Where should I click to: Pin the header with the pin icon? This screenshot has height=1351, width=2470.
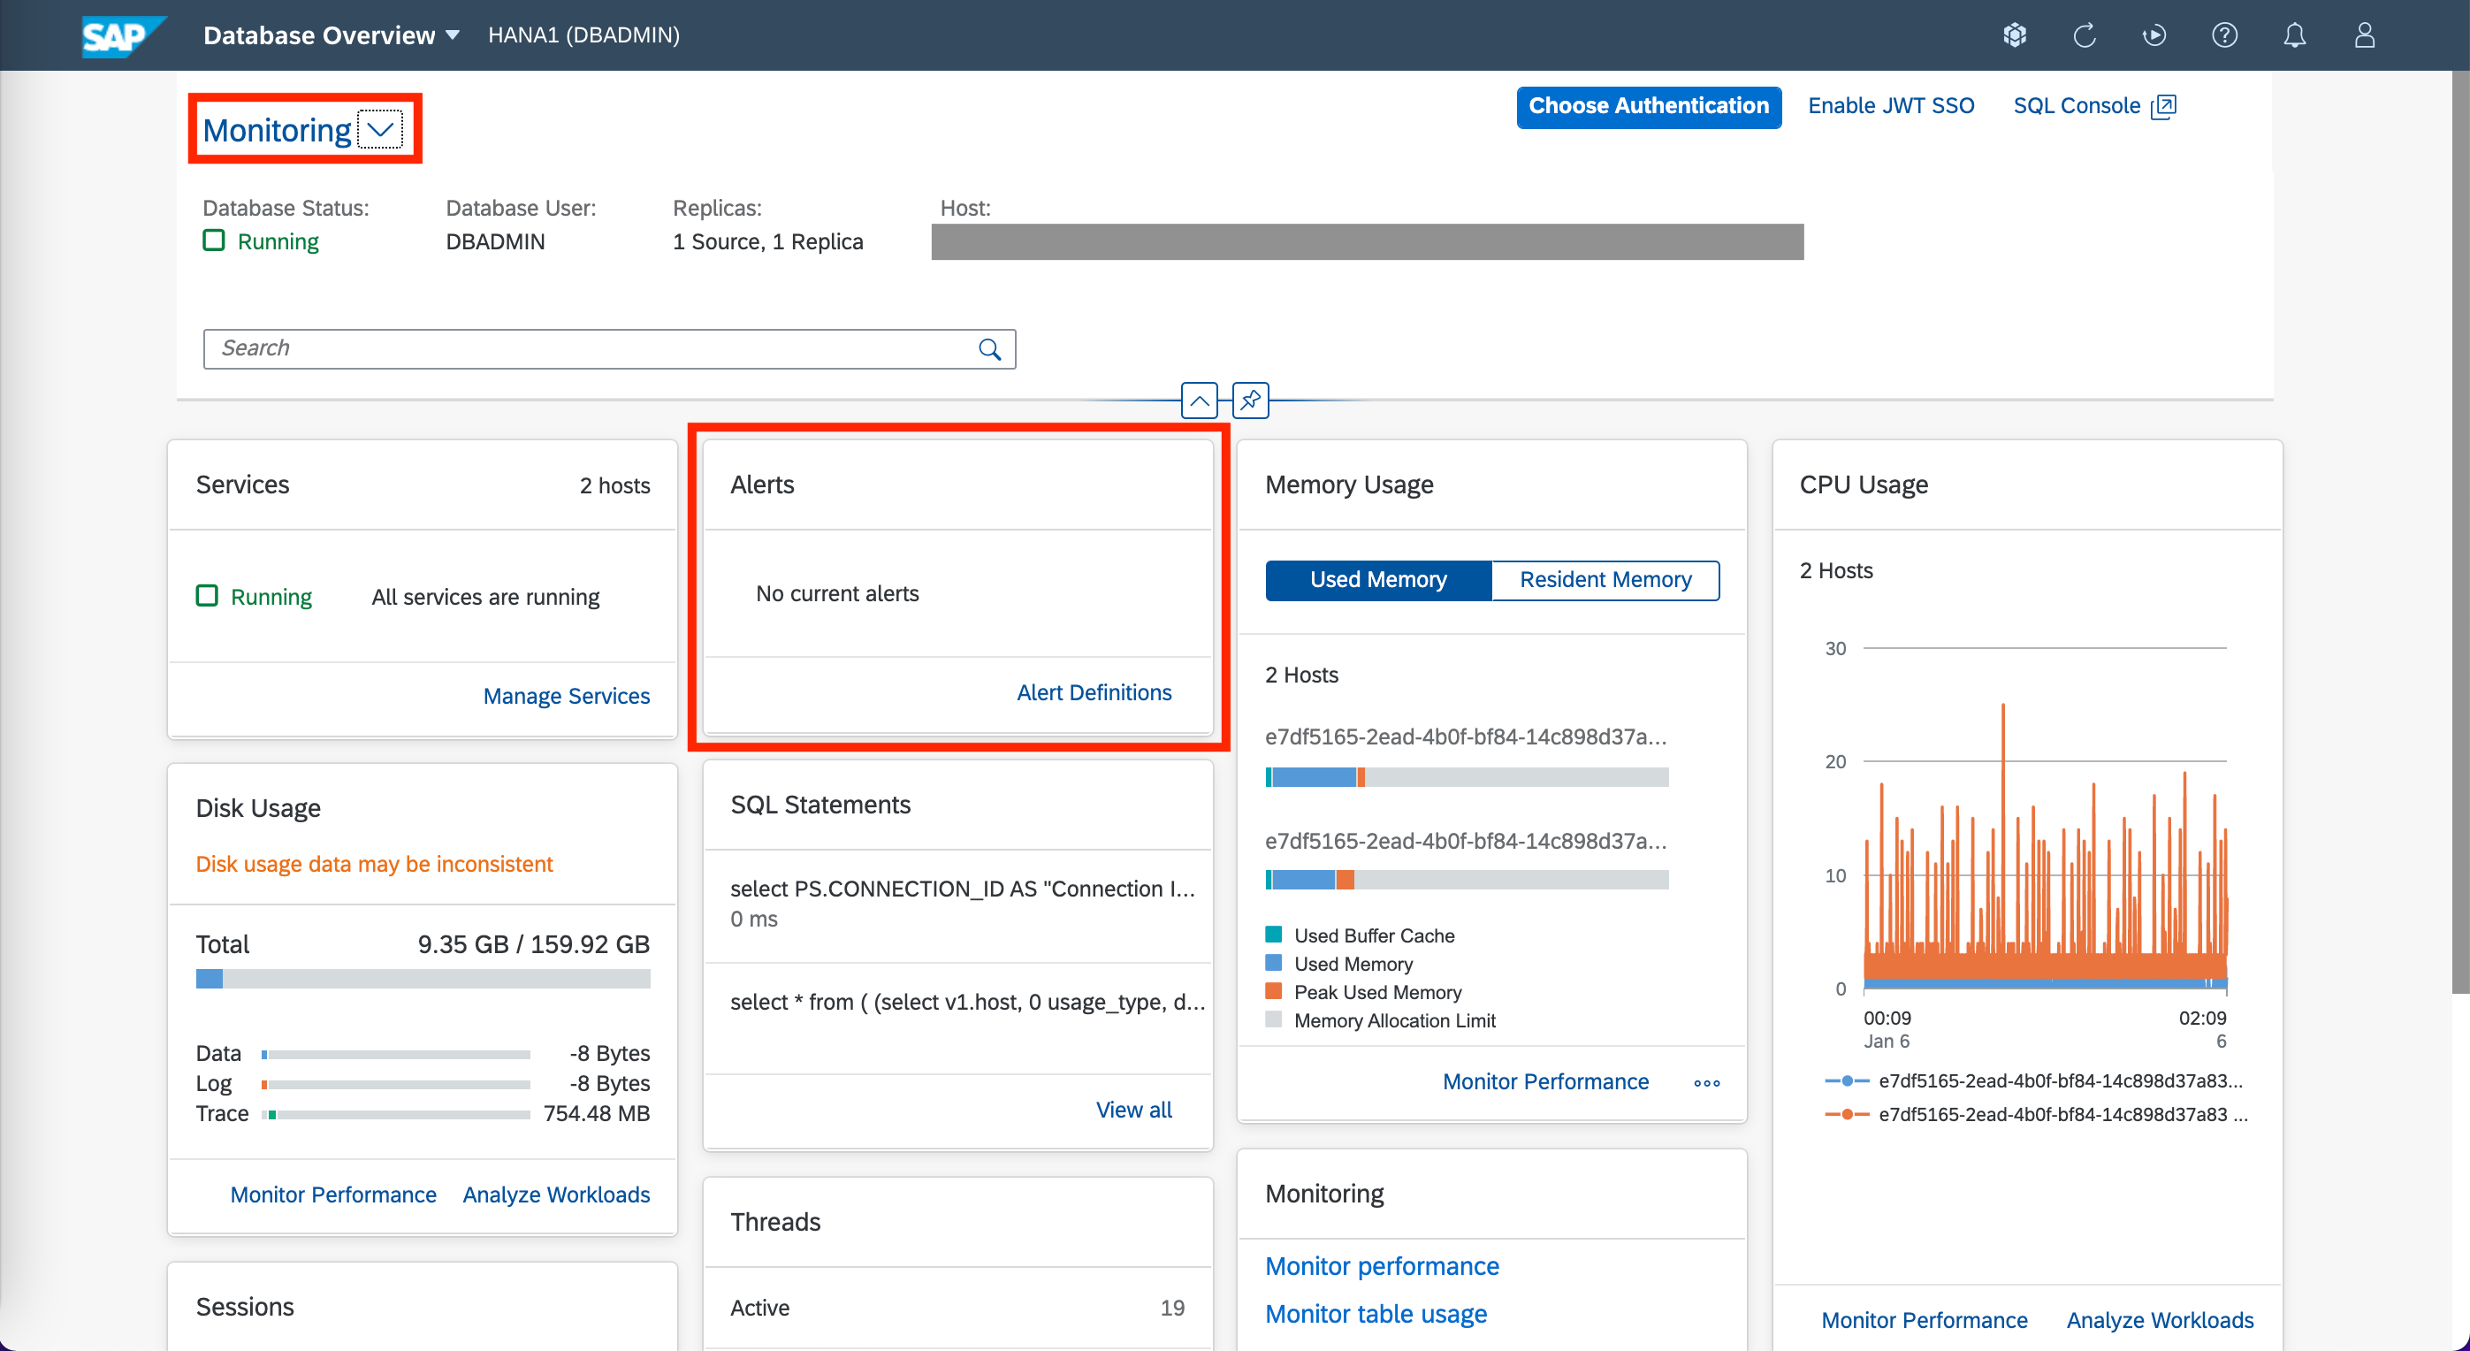[x=1250, y=400]
